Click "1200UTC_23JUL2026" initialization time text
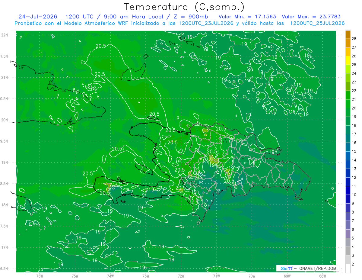Viewport: 362px width, 280px height. [x=206, y=23]
